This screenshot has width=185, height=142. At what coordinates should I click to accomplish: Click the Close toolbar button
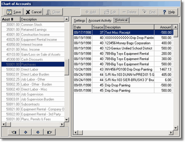click(53, 12)
